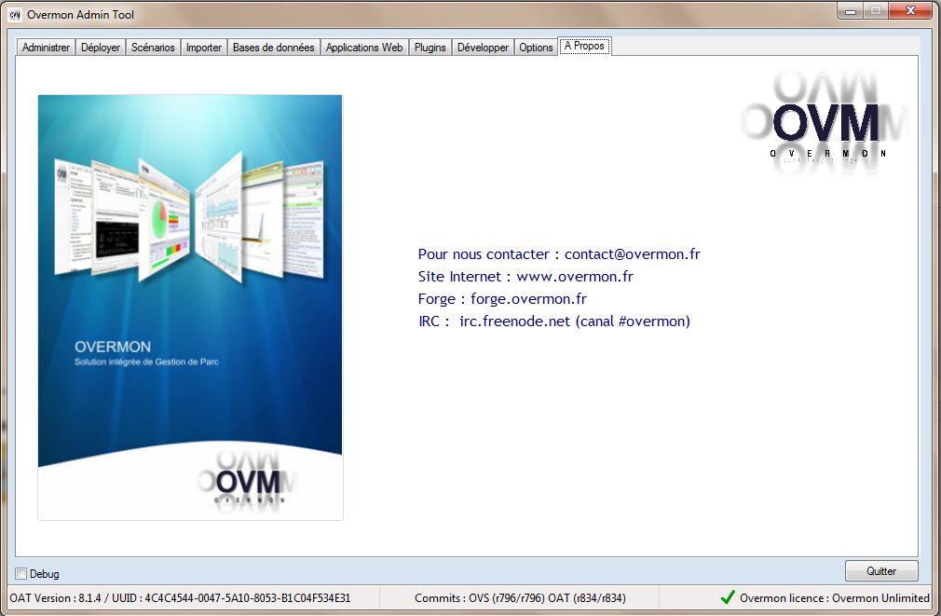941x616 pixels.
Task: Minimize the Overmon Admin Tool window
Action: pyautogui.click(x=851, y=11)
